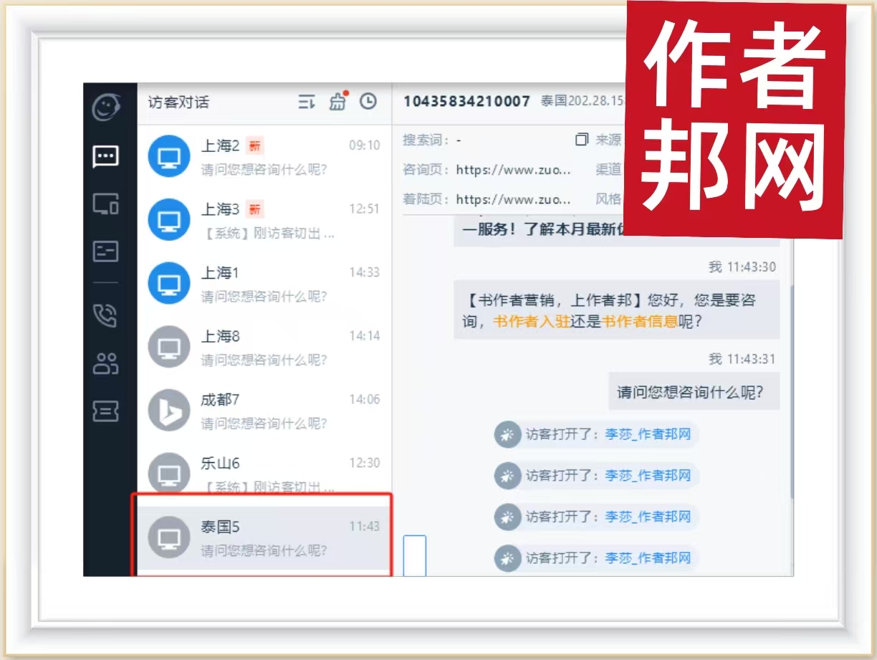The height and width of the screenshot is (660, 877).
Task: Open first 李莎_作者邦网 visited page link
Action: (x=648, y=434)
